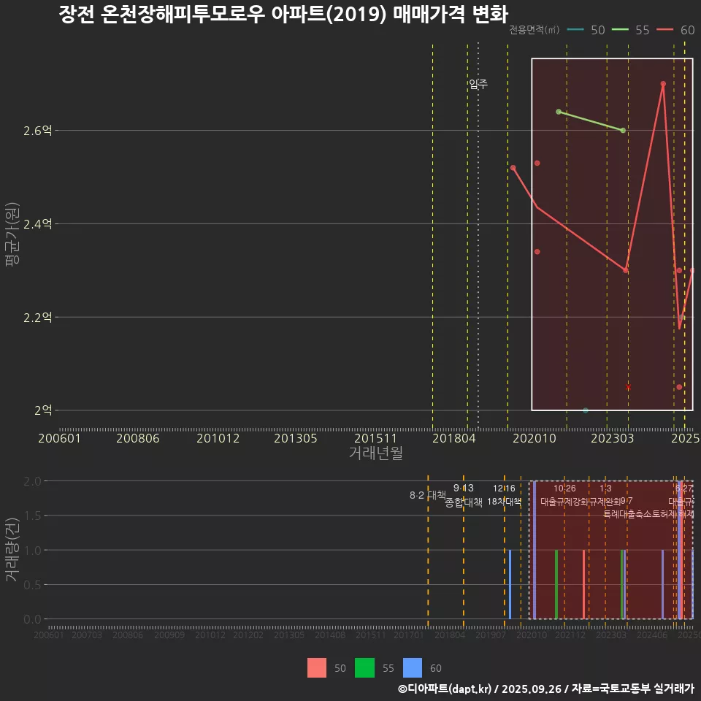Click the 9·13 종합대책 policy marker label

click(464, 495)
